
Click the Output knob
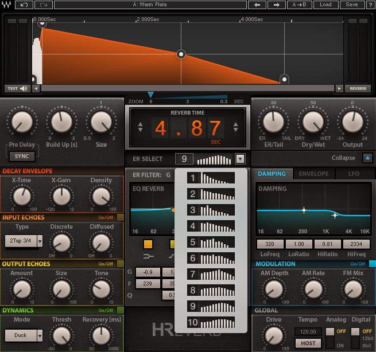pos(352,122)
